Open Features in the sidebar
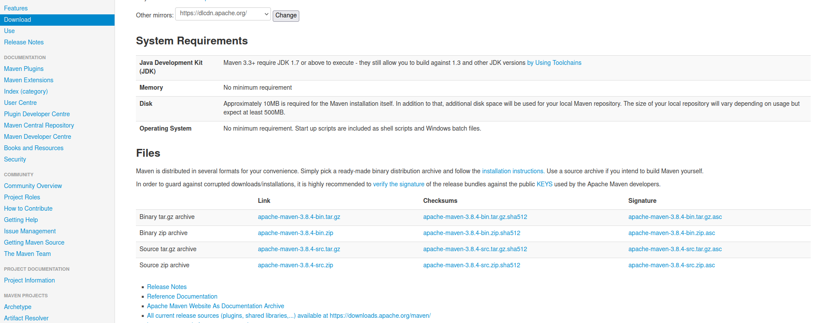The image size is (819, 323). pos(16,8)
